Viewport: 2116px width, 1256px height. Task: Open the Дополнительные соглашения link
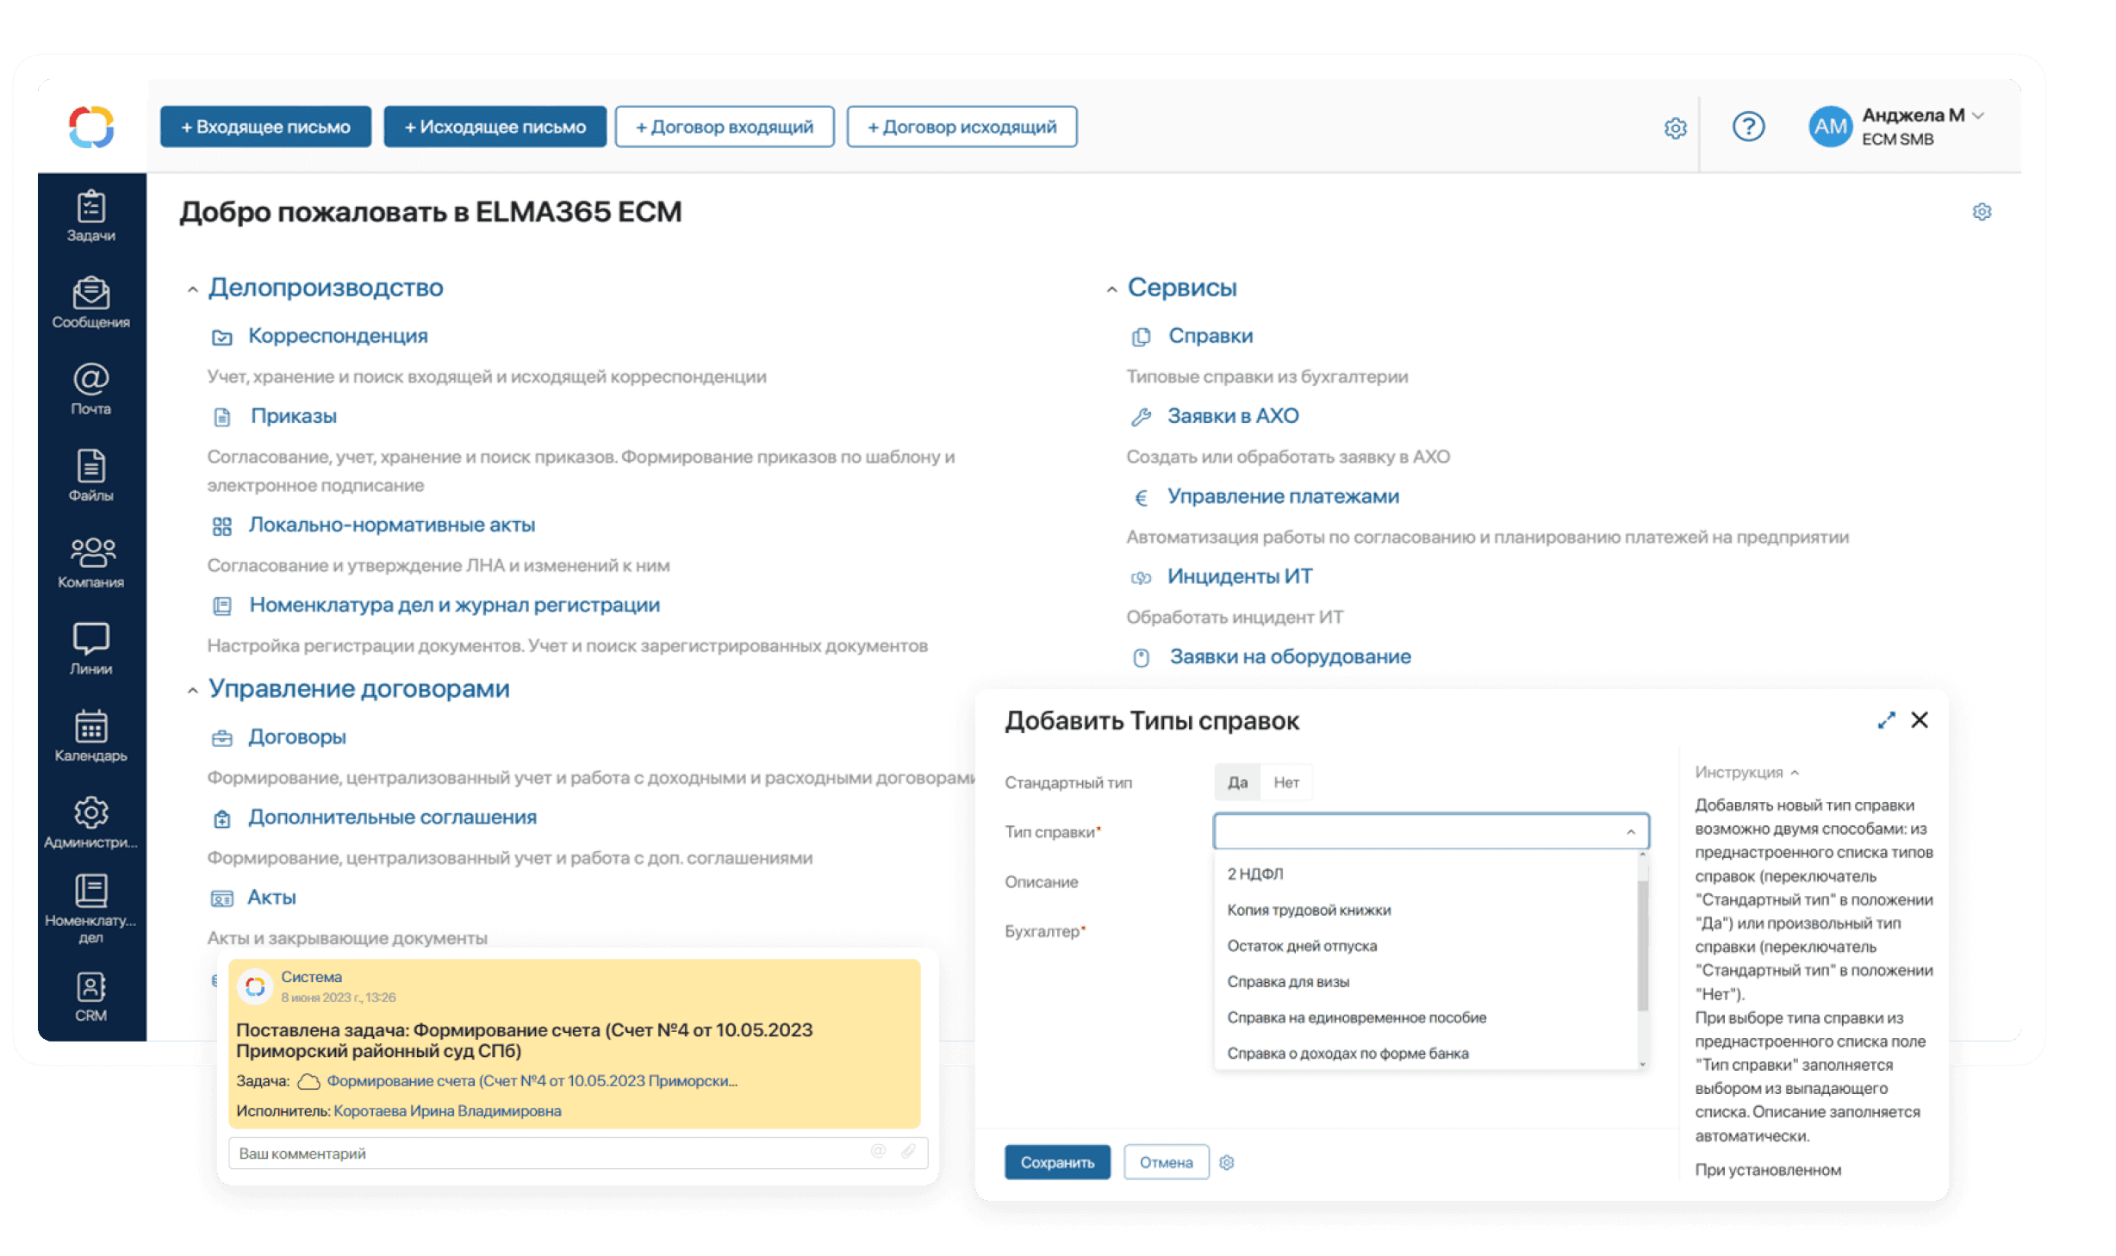click(x=392, y=817)
